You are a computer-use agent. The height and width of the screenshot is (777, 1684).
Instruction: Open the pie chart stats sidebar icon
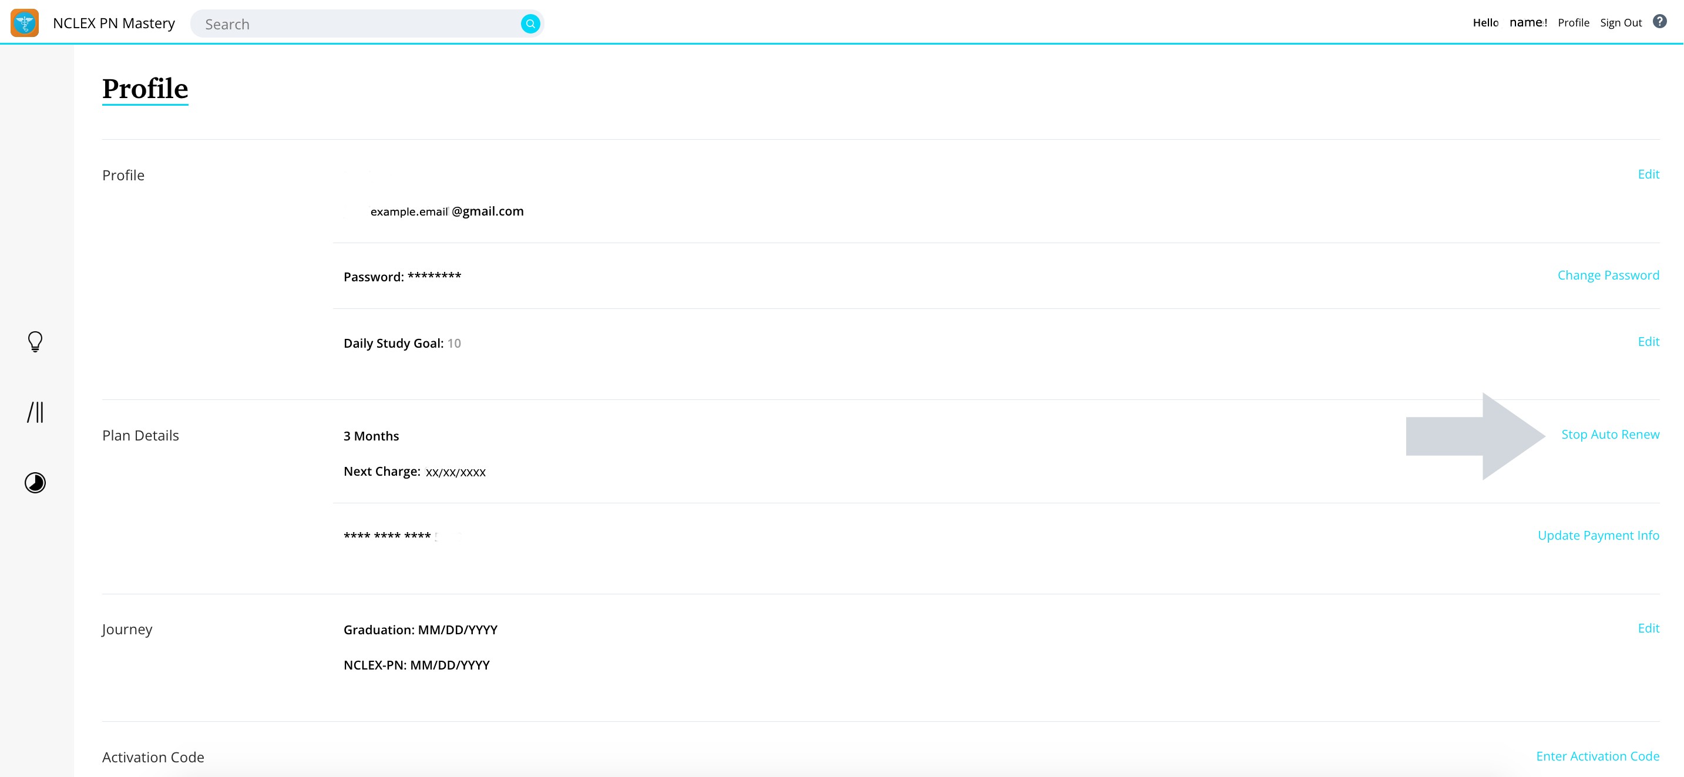[x=35, y=482]
